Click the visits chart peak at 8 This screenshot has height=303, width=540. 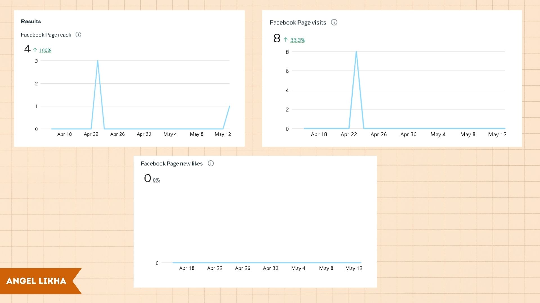click(356, 52)
